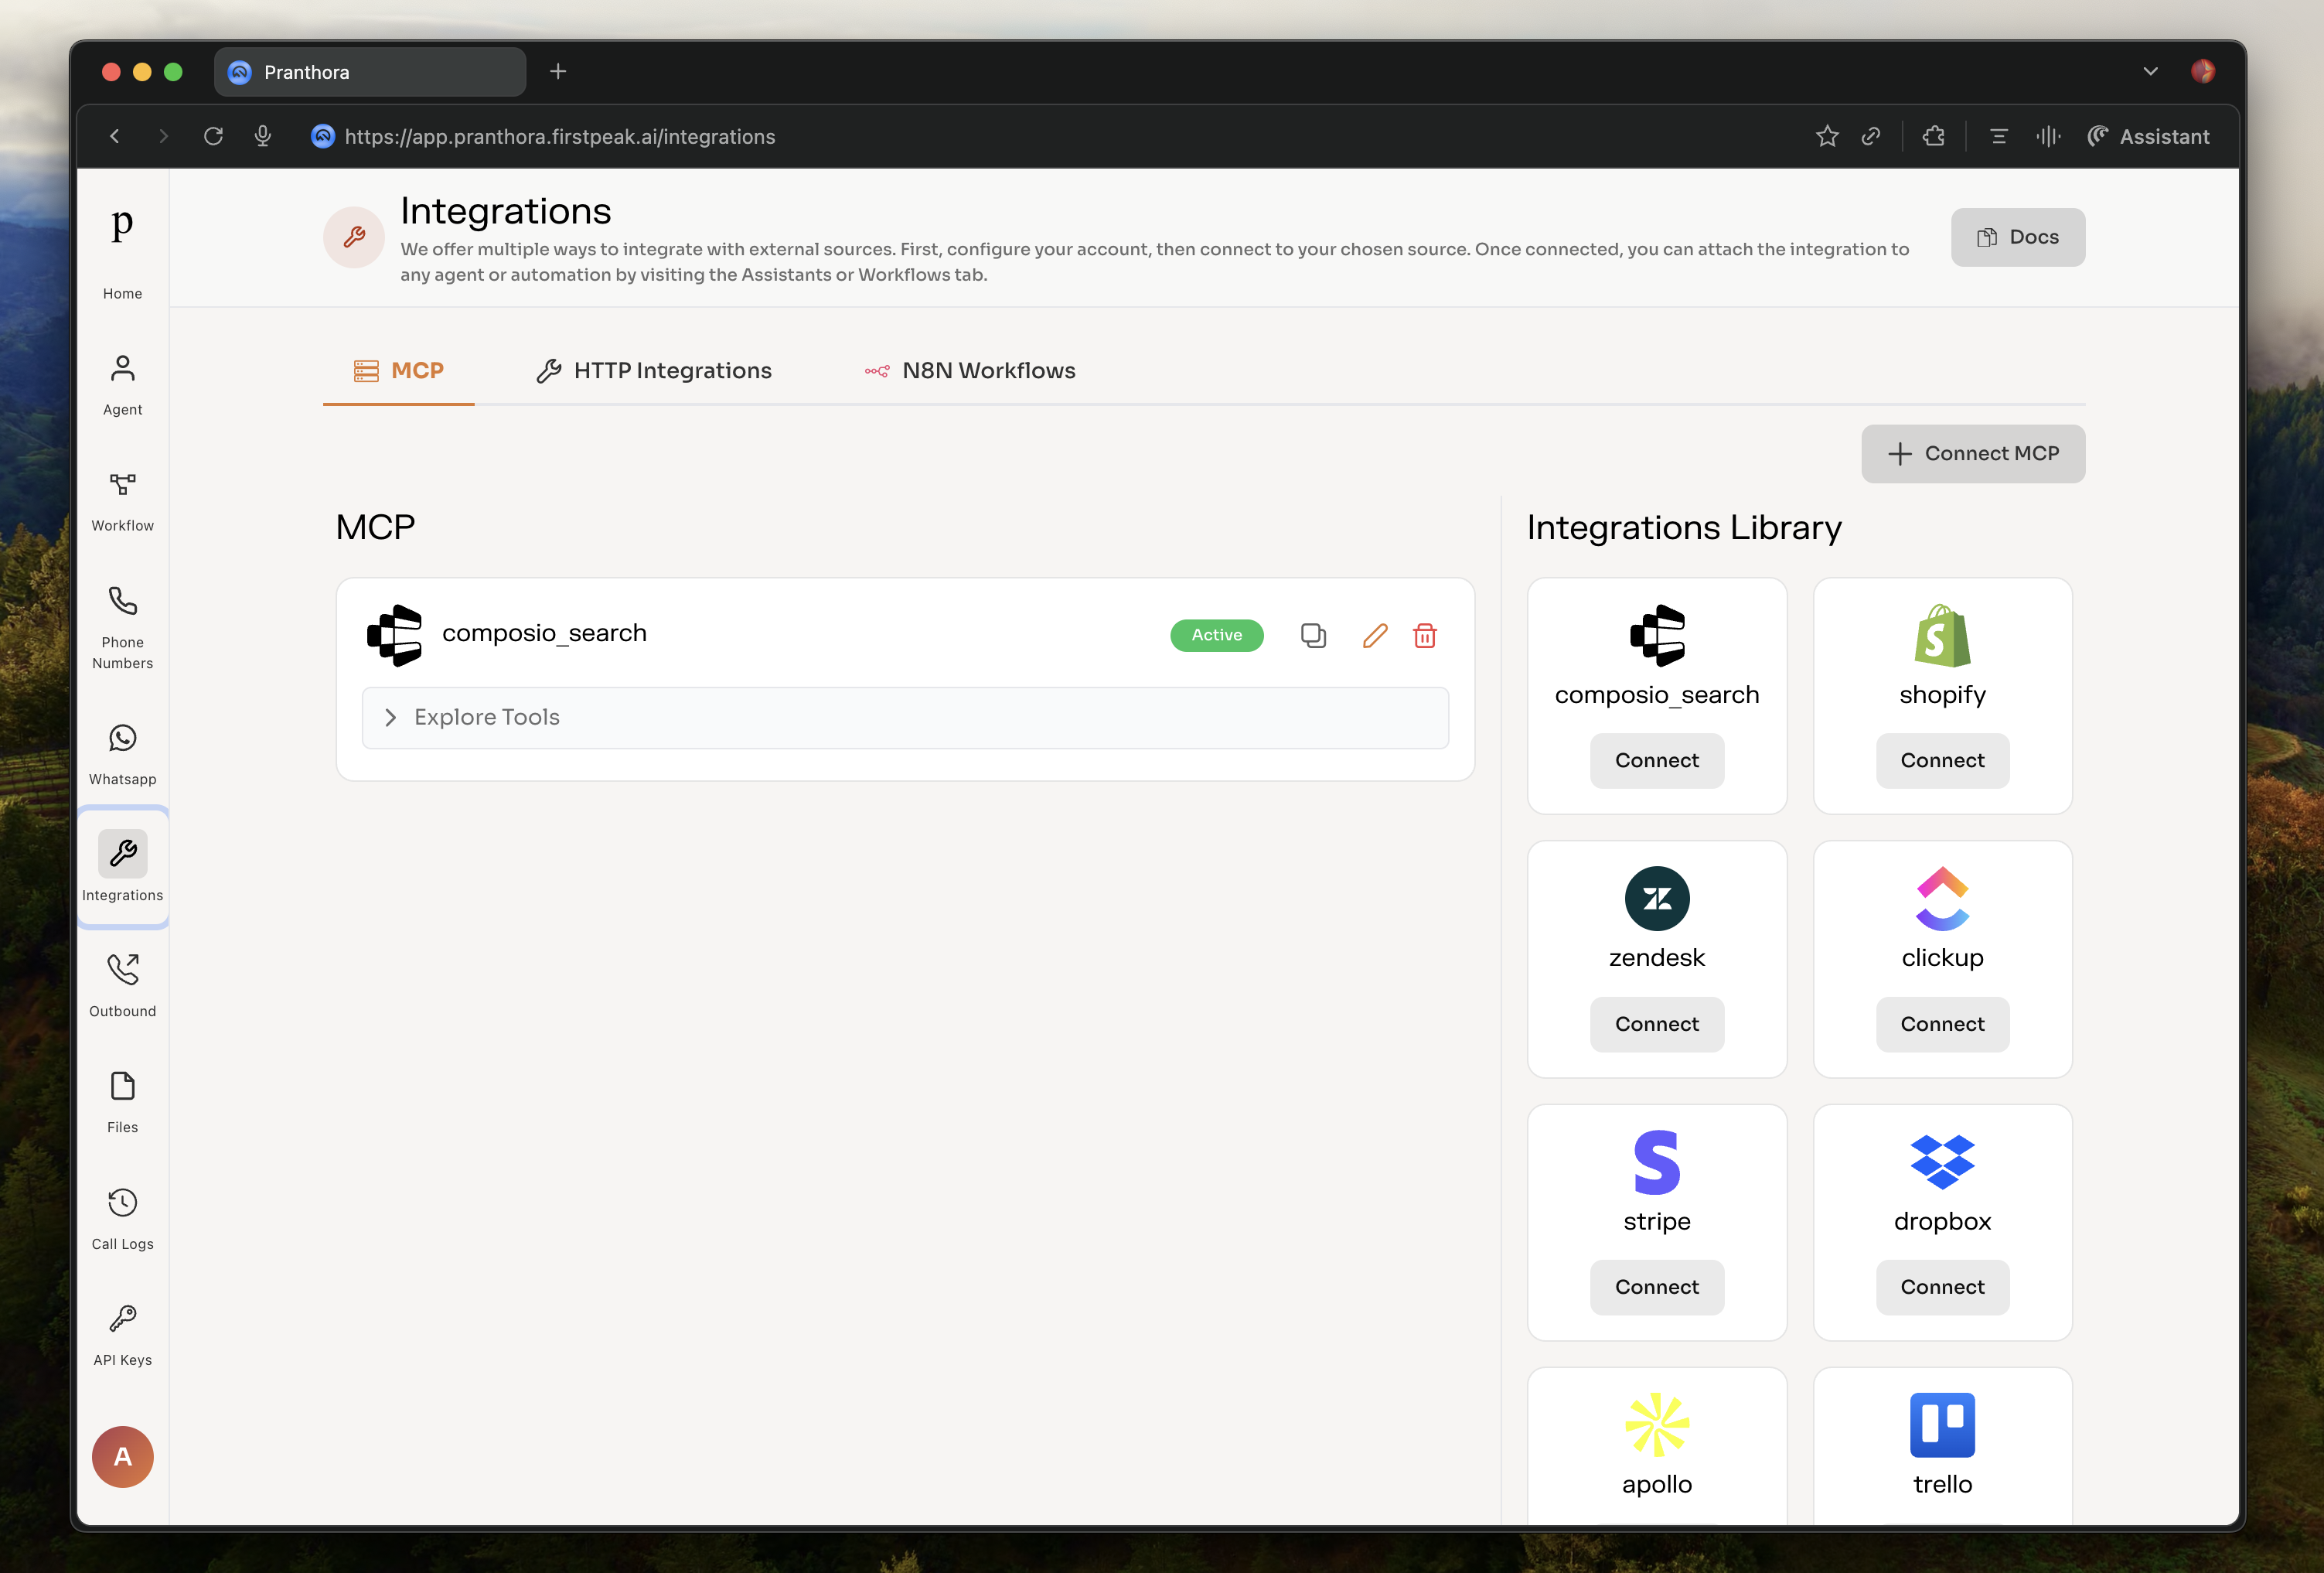Copy the composio_search MCP configuration
This screenshot has height=1573, width=2324.
point(1313,635)
